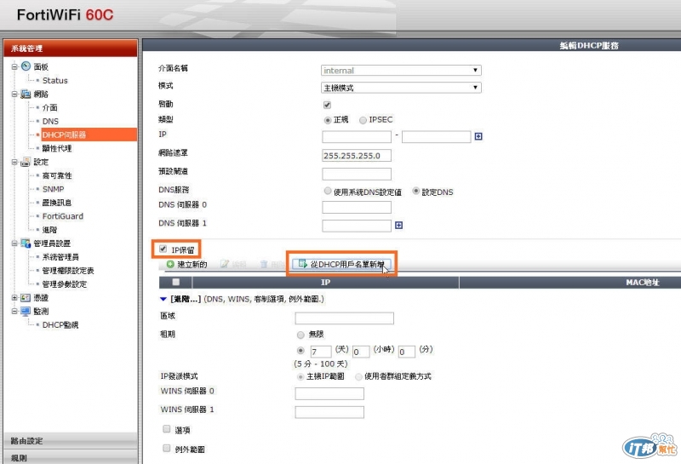Screen dimensions: 681x464
Task: Click 從DHCP用戶名單新增 button
Action: [x=341, y=264]
